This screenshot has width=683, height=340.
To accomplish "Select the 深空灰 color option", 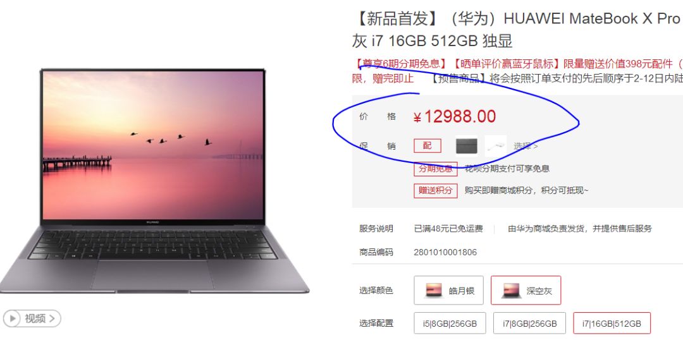I will tap(526, 290).
